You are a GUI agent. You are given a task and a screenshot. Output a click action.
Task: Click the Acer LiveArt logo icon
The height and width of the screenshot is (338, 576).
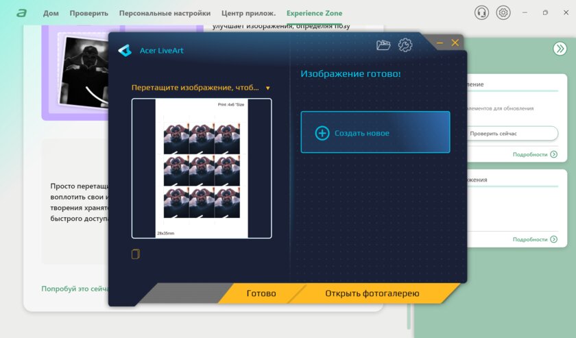click(x=125, y=50)
